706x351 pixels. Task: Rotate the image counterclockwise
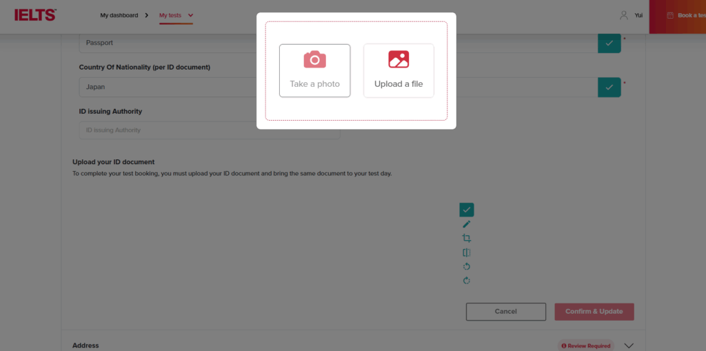point(467,266)
